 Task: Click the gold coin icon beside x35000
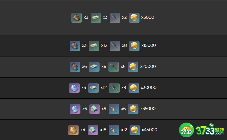click(133, 109)
